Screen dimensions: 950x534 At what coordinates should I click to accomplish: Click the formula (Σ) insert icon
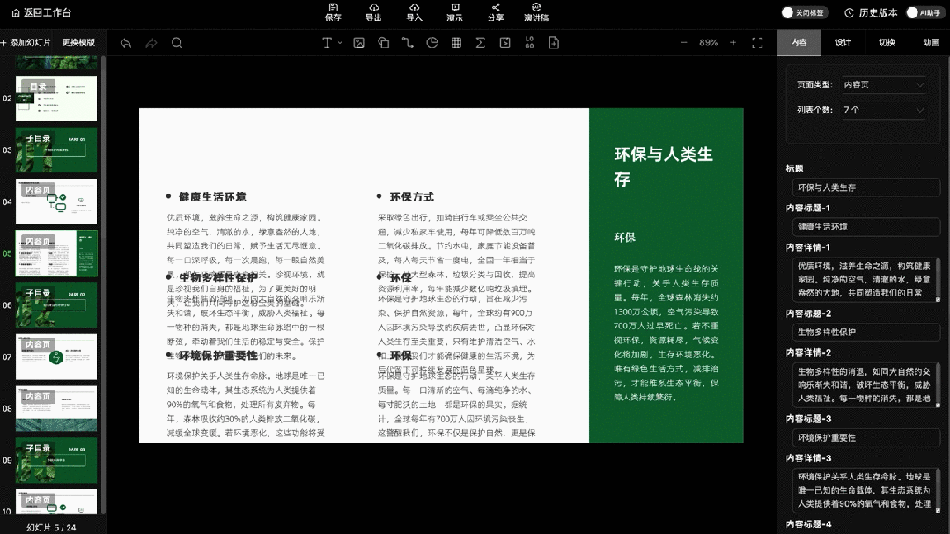point(481,42)
